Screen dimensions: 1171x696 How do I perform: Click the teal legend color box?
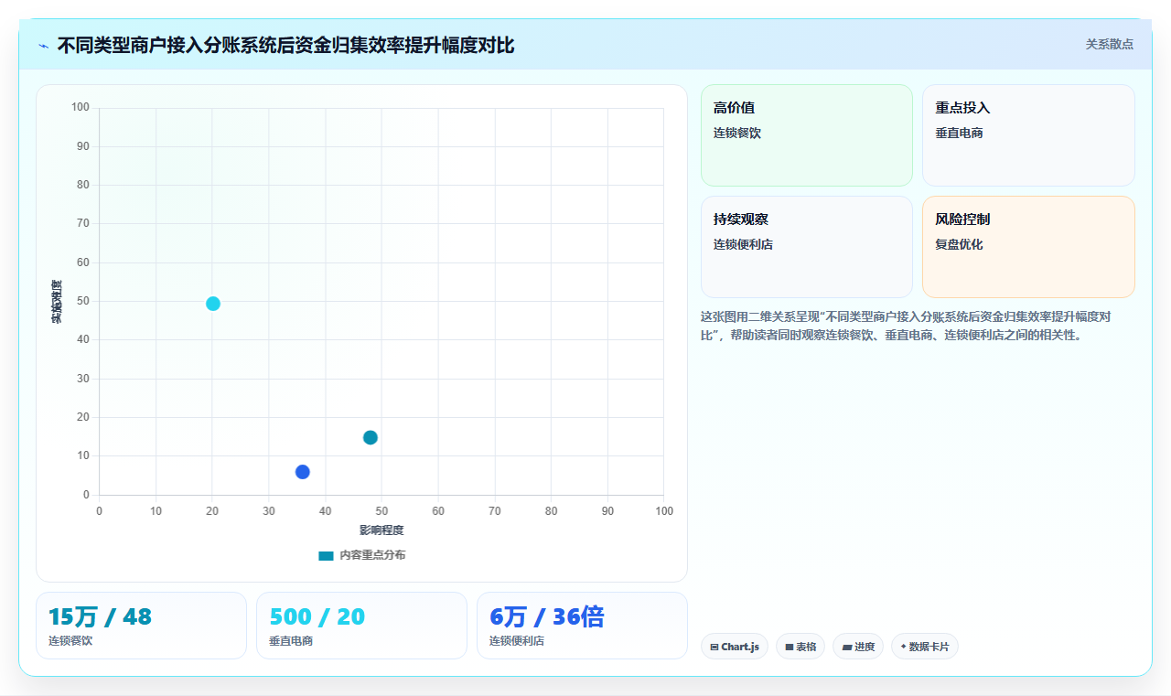point(326,556)
